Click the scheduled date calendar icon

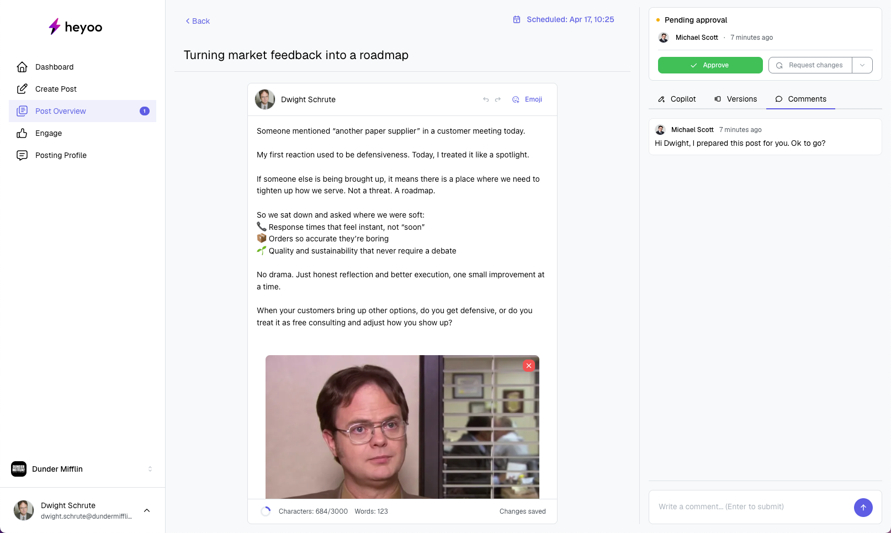(517, 19)
